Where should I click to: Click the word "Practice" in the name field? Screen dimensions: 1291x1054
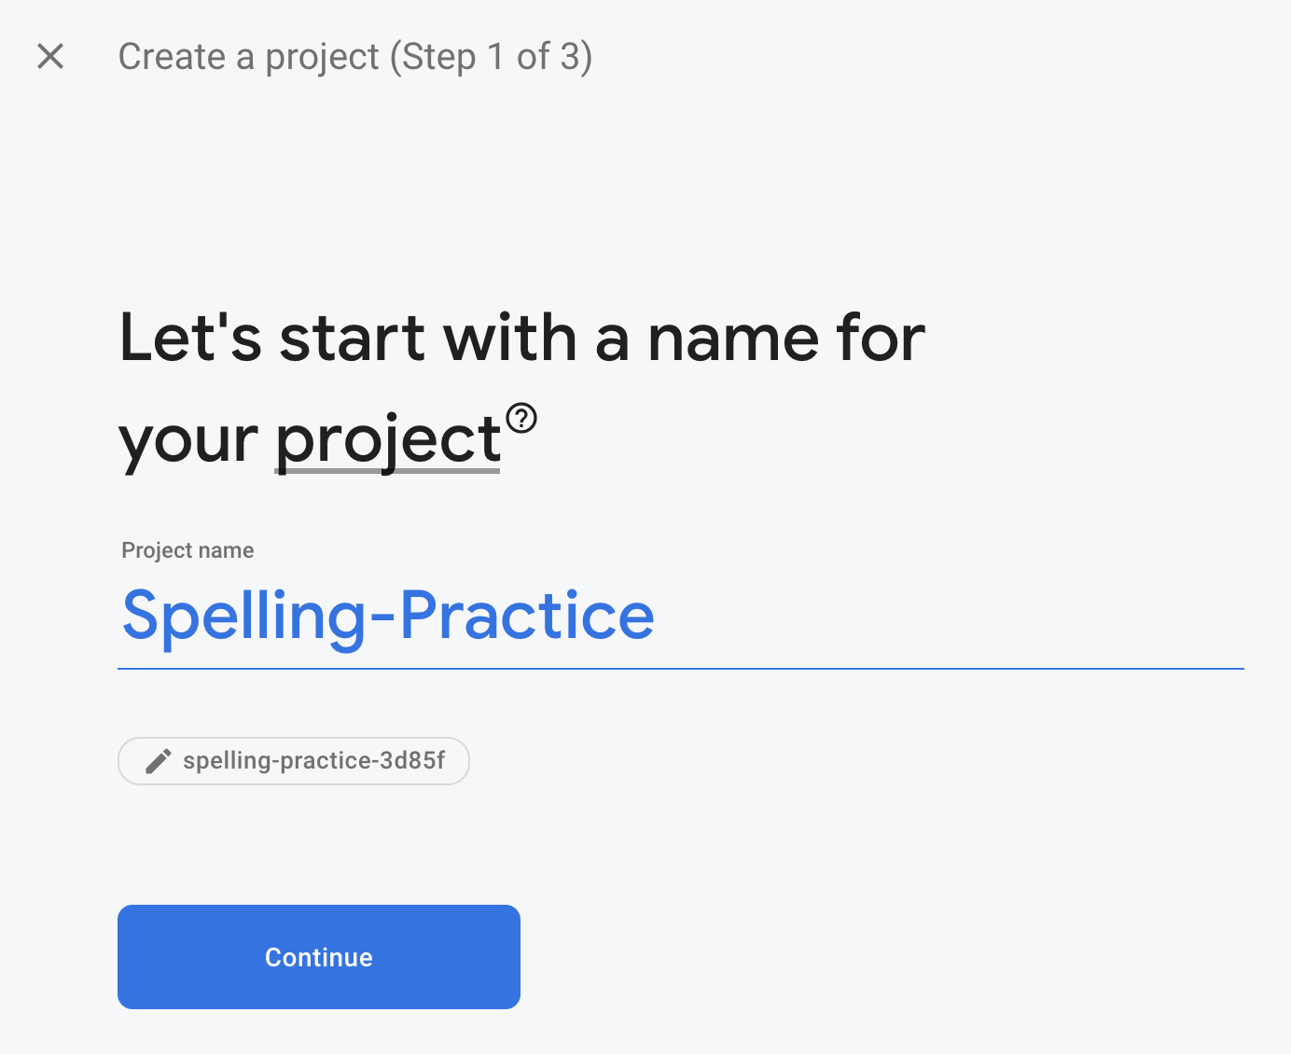tap(528, 616)
